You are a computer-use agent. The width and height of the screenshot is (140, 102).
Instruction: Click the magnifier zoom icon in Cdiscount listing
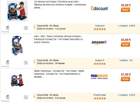(x=26, y=28)
